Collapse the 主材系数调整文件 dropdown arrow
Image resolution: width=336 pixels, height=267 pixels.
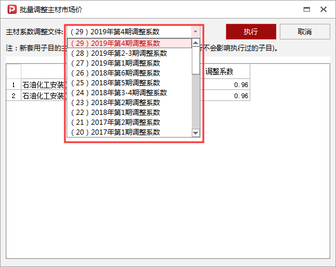195,32
